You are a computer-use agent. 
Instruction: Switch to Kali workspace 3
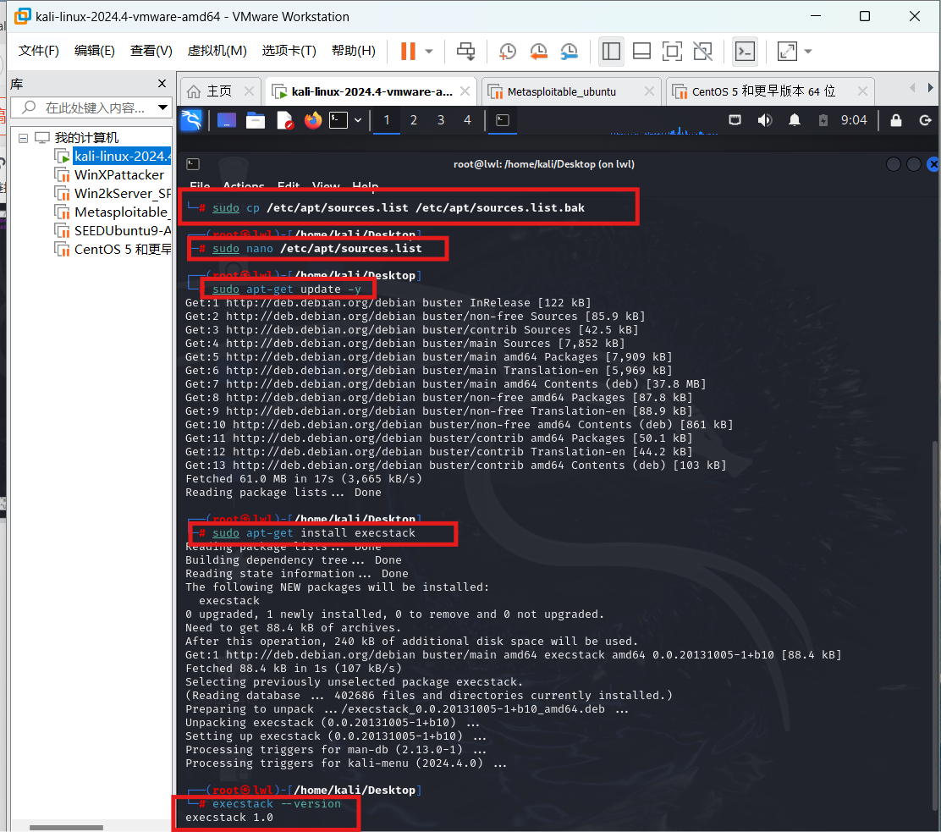coord(441,121)
